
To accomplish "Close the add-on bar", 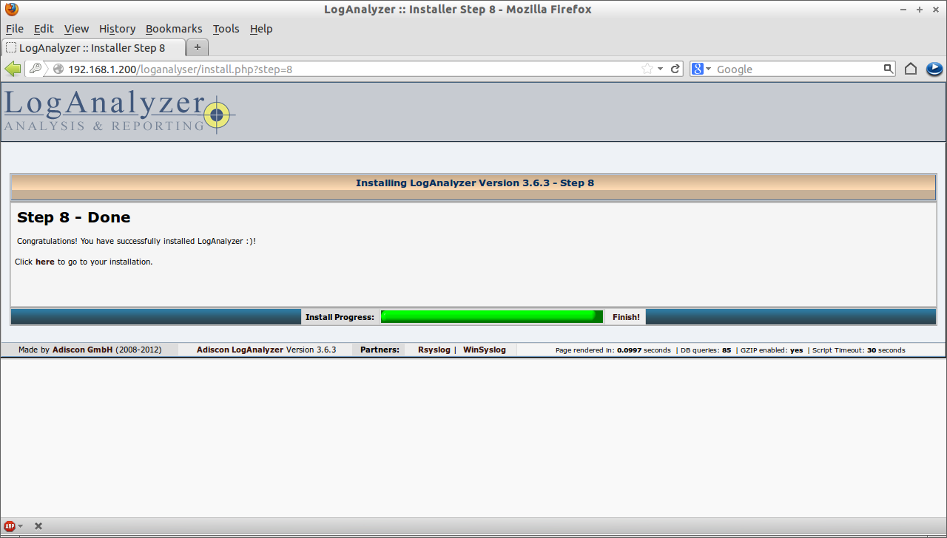I will click(x=38, y=526).
